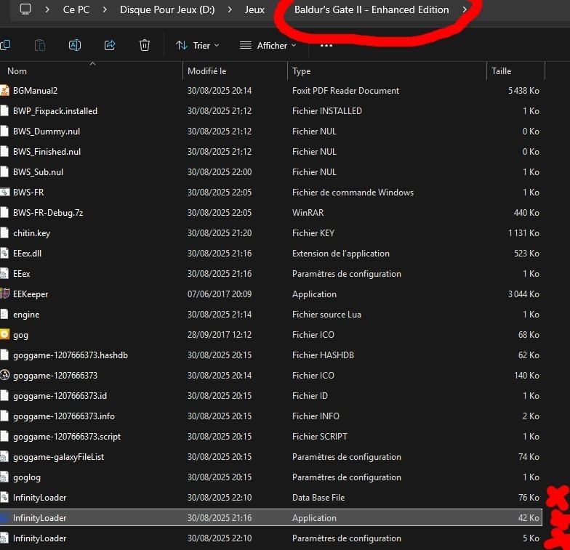Navigate to Disque Pour Jeux (D:) breadcrumb
Screen dimensions: 570x550
[x=167, y=10]
